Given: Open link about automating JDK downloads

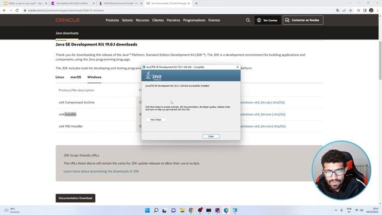Looking at the screenshot, I should point(101,171).
